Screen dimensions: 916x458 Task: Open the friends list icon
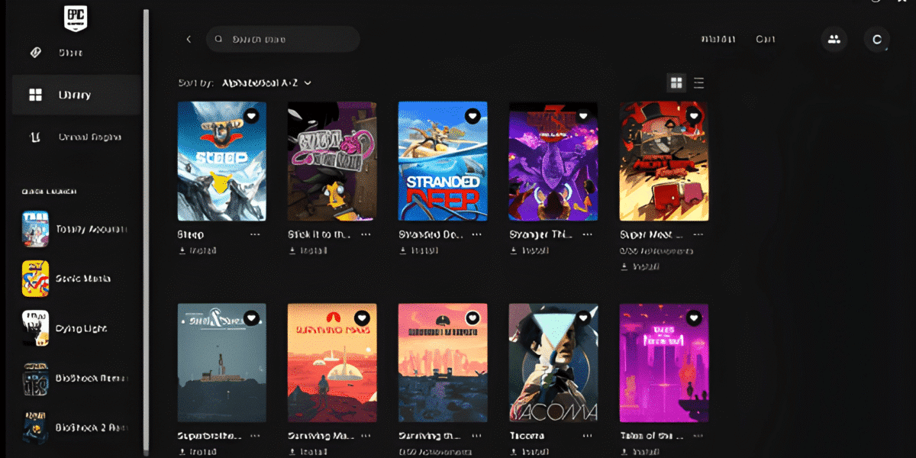(x=834, y=39)
